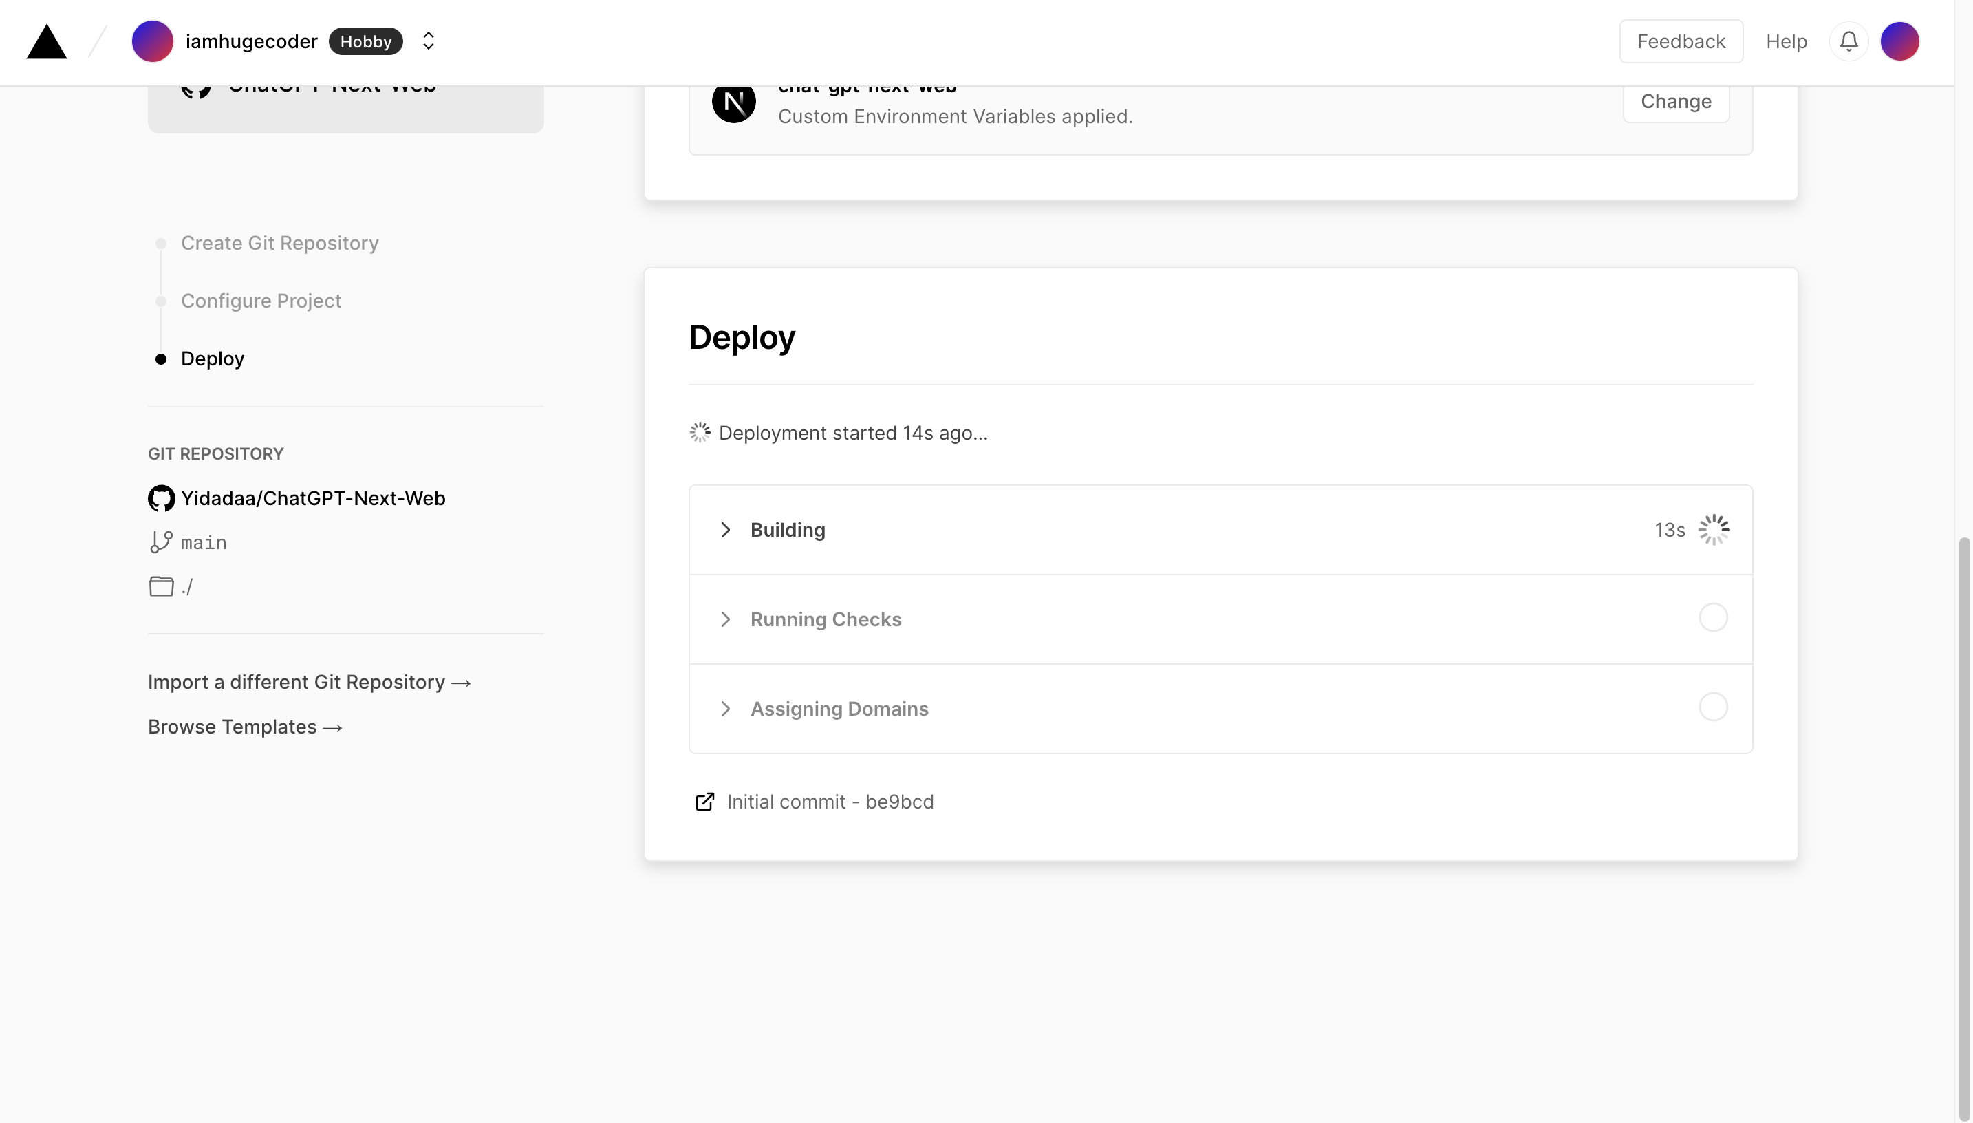
Task: Click the user avatar at top right
Action: [x=1899, y=42]
